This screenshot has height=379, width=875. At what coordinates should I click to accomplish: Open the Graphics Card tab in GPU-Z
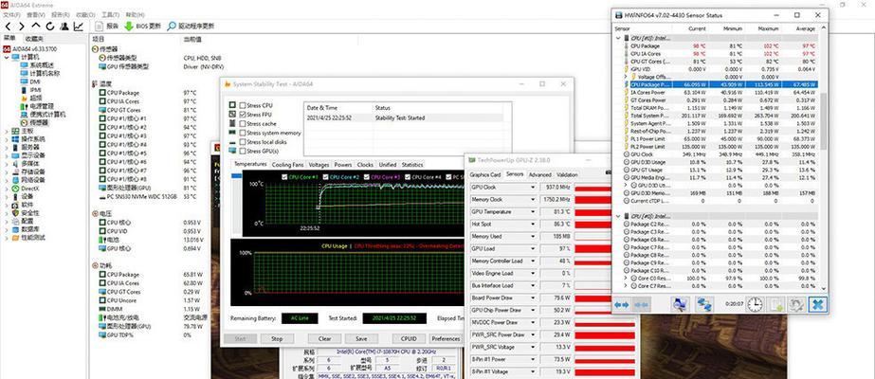pos(485,174)
